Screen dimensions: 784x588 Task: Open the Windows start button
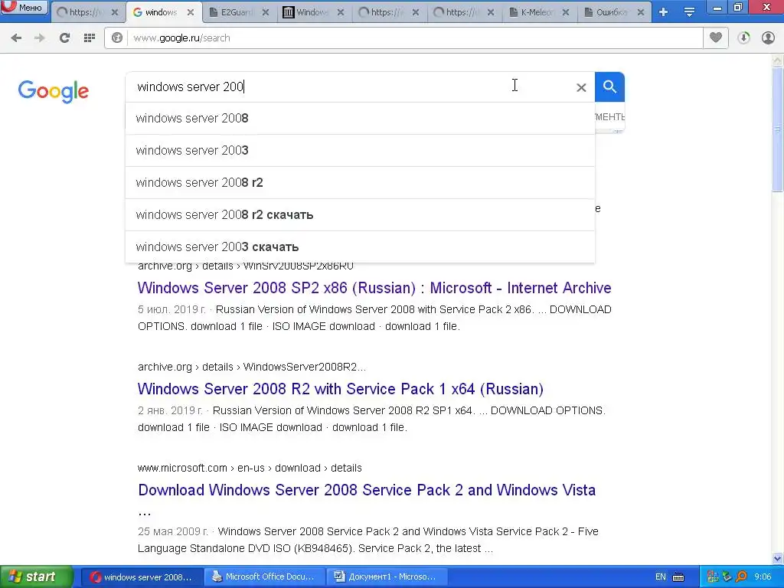(x=36, y=577)
